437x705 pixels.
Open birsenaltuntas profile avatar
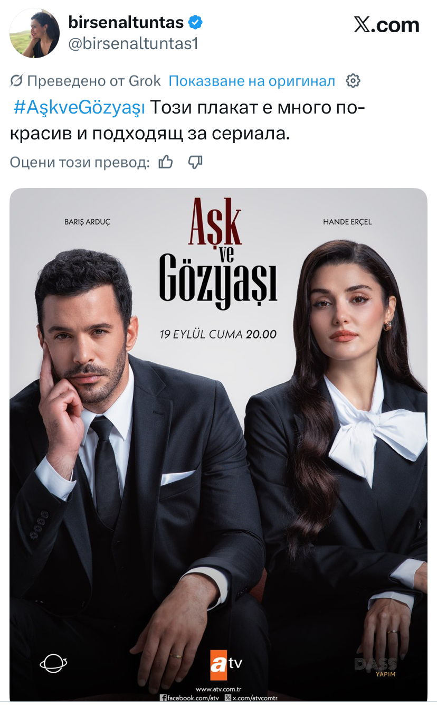click(34, 33)
